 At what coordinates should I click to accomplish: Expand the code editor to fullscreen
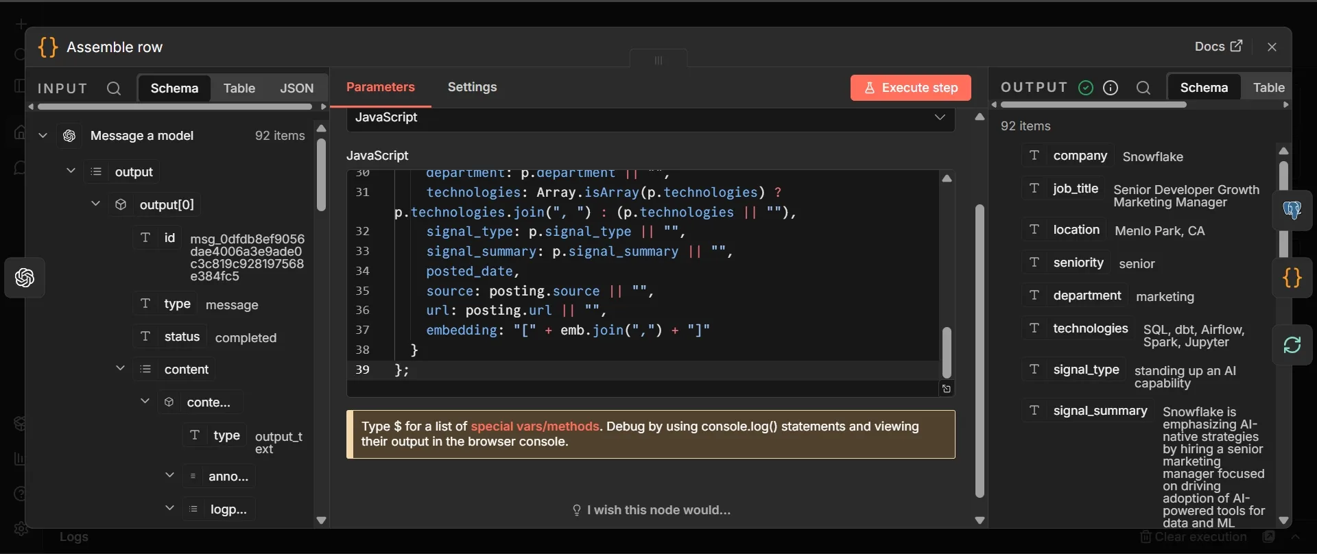tap(947, 389)
